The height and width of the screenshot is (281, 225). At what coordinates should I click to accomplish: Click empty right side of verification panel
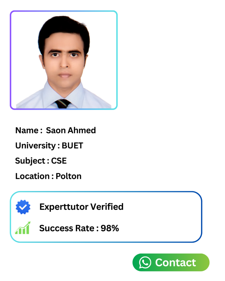tap(165, 217)
